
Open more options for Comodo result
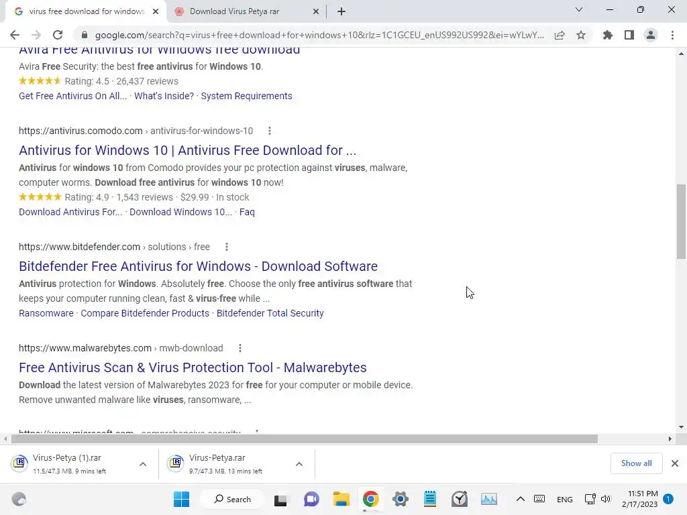[x=270, y=131]
